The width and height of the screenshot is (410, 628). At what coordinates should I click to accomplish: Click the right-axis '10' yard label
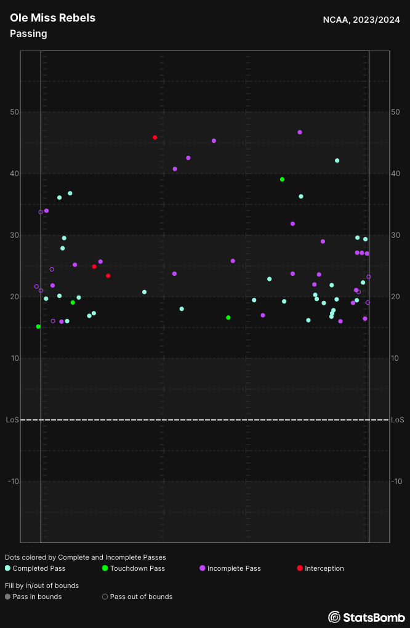[x=395, y=358]
